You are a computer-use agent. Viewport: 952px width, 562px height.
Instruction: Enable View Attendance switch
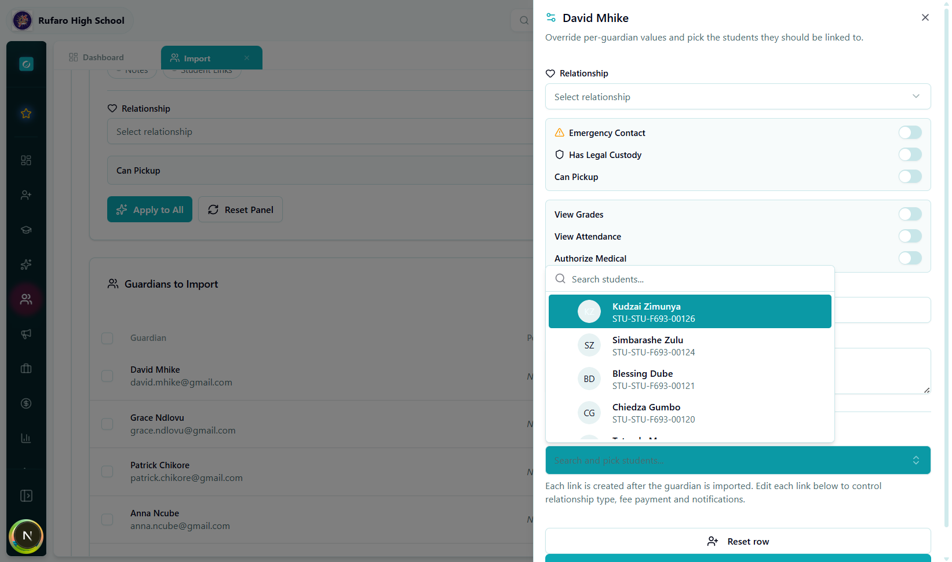click(910, 236)
